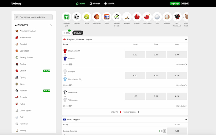The width and height of the screenshot is (216, 135).
Task: Go to the Home tab
Action: pos(80,4)
